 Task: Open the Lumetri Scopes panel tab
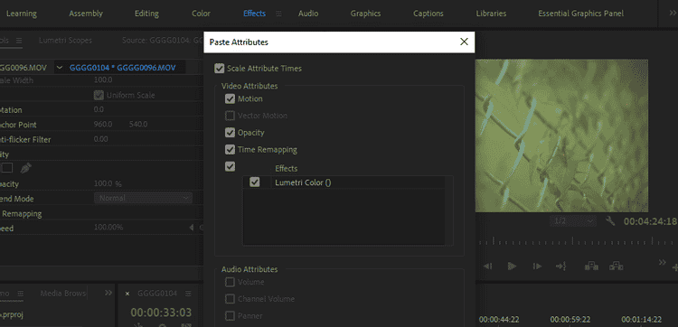pyautogui.click(x=65, y=41)
